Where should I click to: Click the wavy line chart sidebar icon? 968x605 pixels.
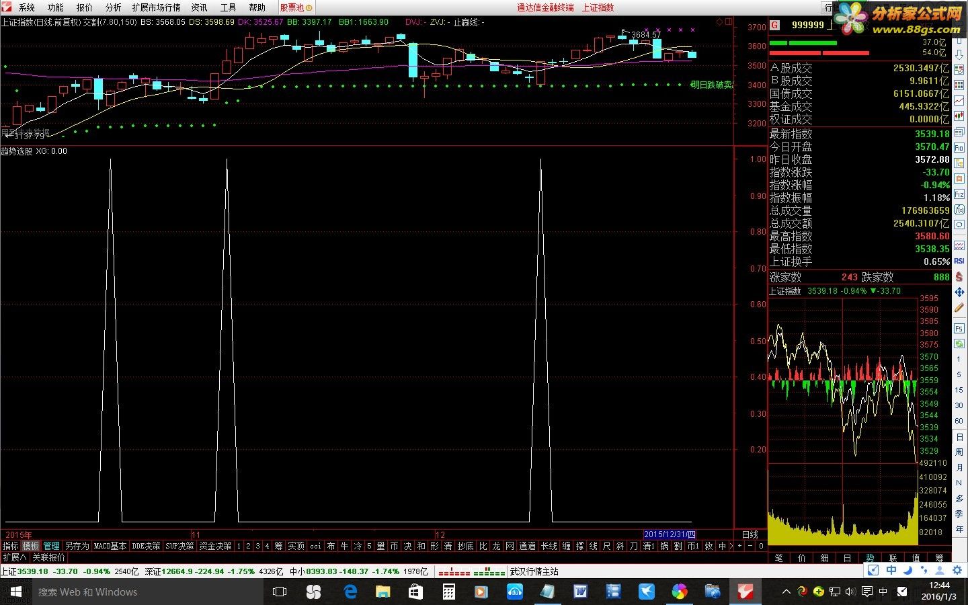pos(959,245)
